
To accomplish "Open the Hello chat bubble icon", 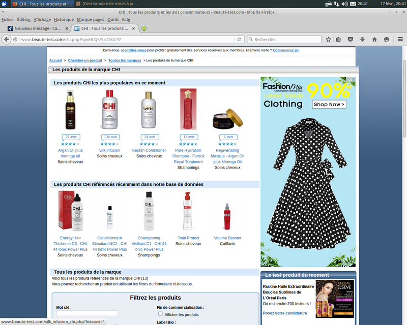I will pyautogui.click(x=387, y=40).
